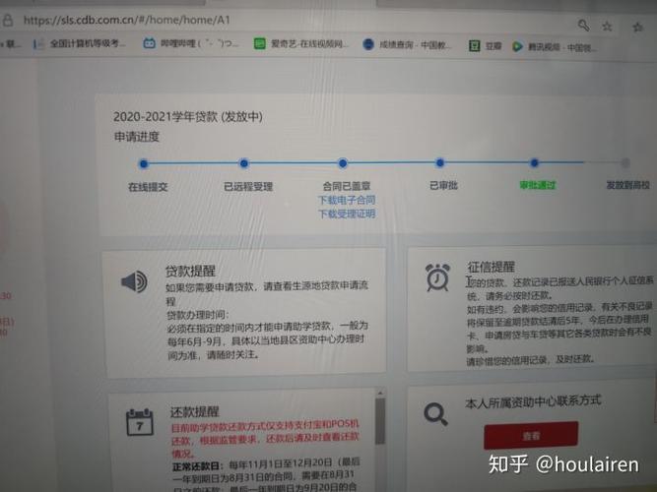Screen dimensions: 657x492
Task: Click the 本人所属资助中心联系方式 title
Action: click(533, 401)
